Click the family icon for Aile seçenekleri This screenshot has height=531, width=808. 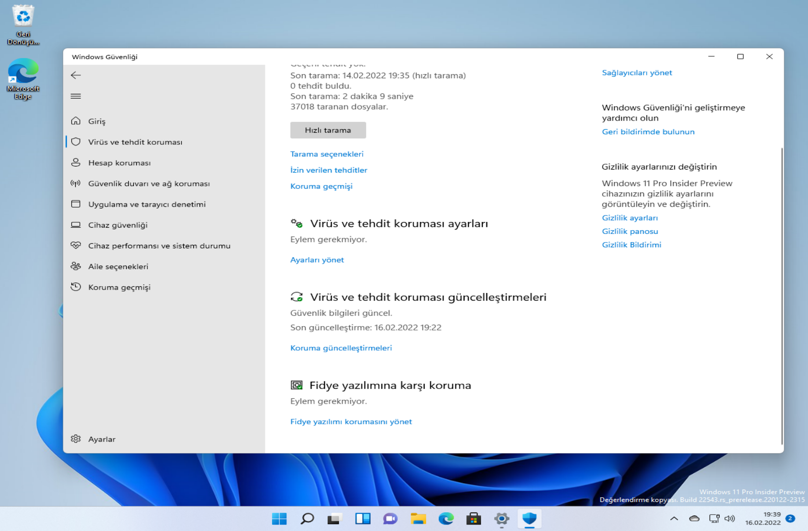(76, 266)
